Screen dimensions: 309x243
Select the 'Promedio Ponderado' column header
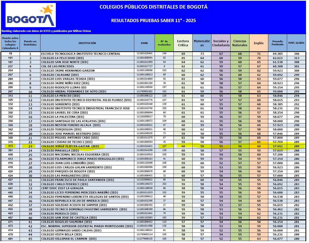pos(277,43)
